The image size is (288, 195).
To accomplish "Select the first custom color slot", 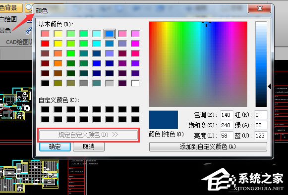I will pyautogui.click(x=45, y=109).
